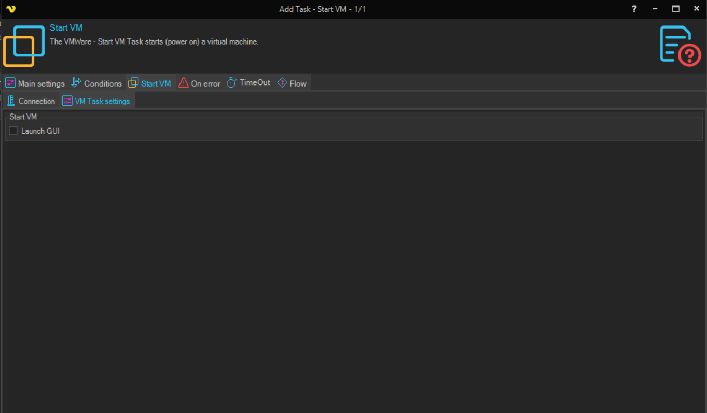Click the red warning triangle icon
This screenshot has height=413, width=707.
coord(184,82)
